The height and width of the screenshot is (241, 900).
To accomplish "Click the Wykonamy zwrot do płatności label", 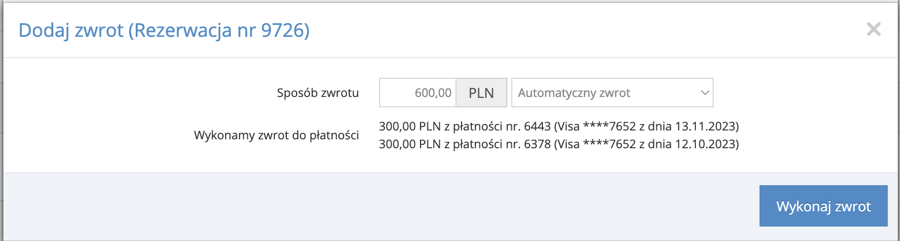I will [277, 136].
